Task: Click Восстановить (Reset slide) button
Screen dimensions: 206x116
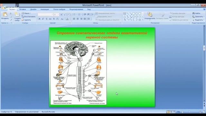Action: tap(29, 17)
